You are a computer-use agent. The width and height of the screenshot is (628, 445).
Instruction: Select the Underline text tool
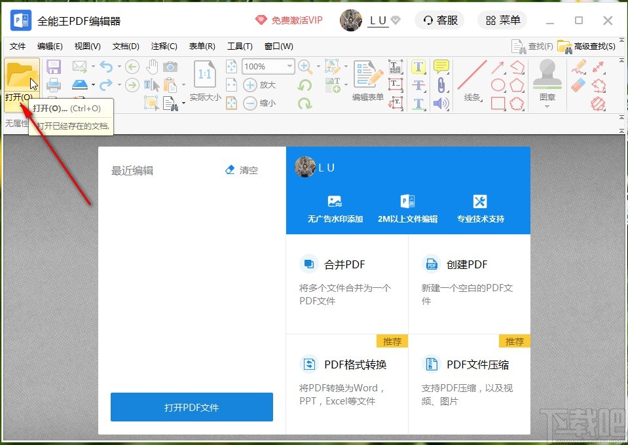(418, 103)
